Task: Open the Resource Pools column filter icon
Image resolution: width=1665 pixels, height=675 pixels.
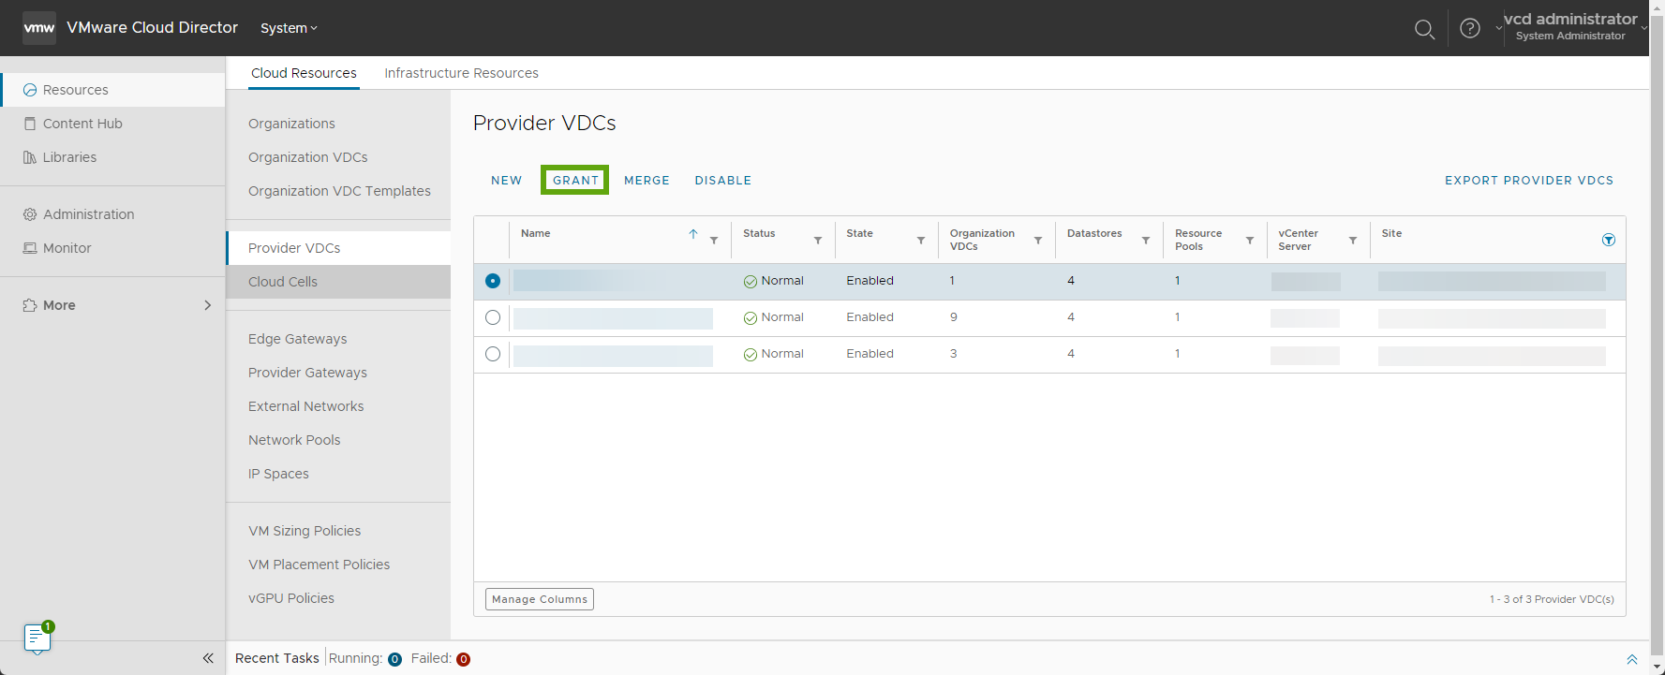Action: coord(1250,241)
